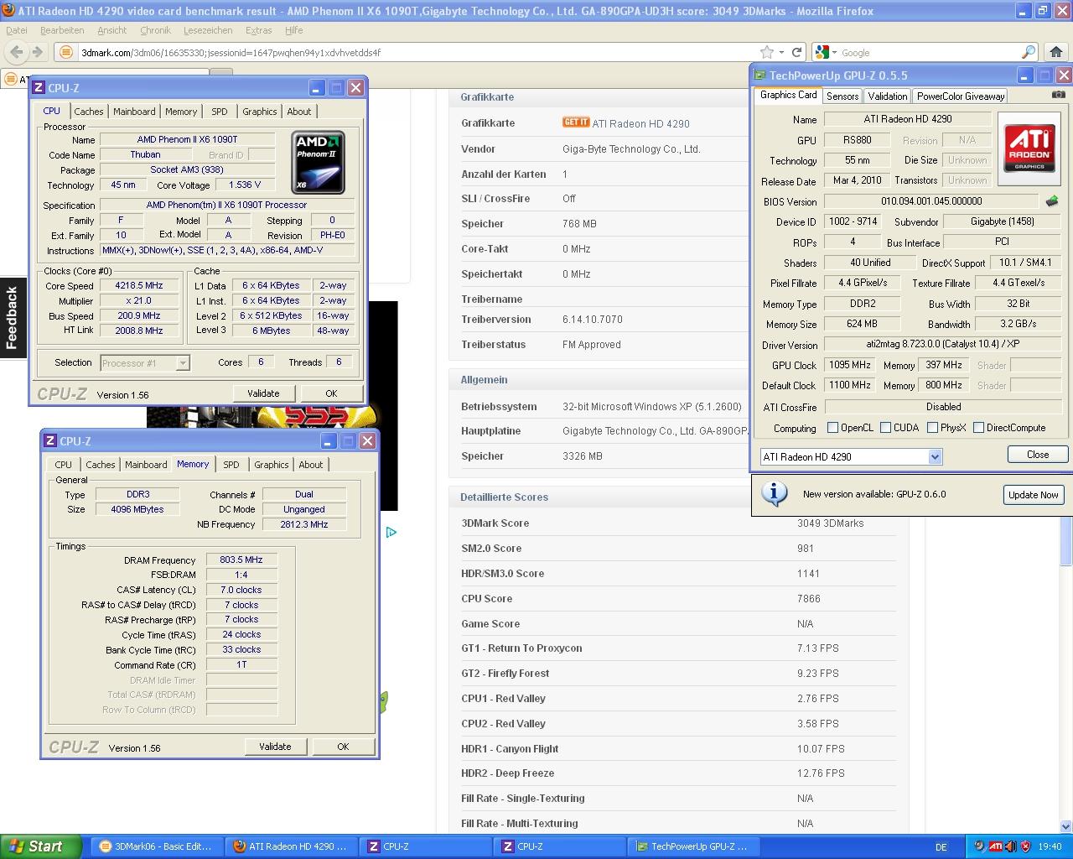Open the Lesezeichen menu
The image size is (1073, 859).
tap(207, 30)
